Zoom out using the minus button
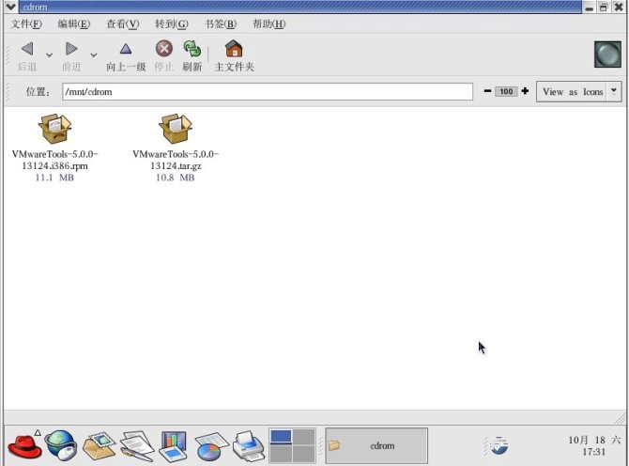Screen dimensions: 629x466 point(487,91)
